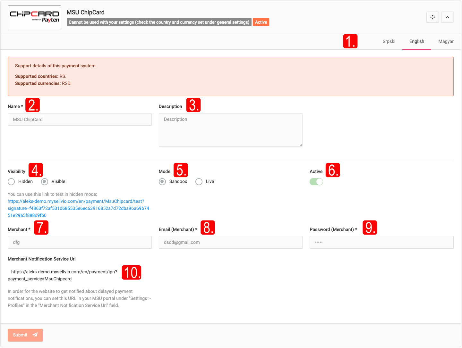Image resolution: width=462 pixels, height=348 pixels.
Task: Click the move/drag handle icon
Action: point(432,17)
